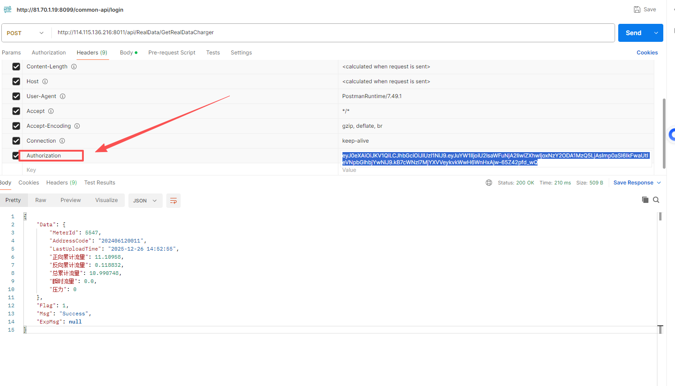The height and width of the screenshot is (386, 675).
Task: Open search in response with magnifier icon
Action: [x=656, y=200]
